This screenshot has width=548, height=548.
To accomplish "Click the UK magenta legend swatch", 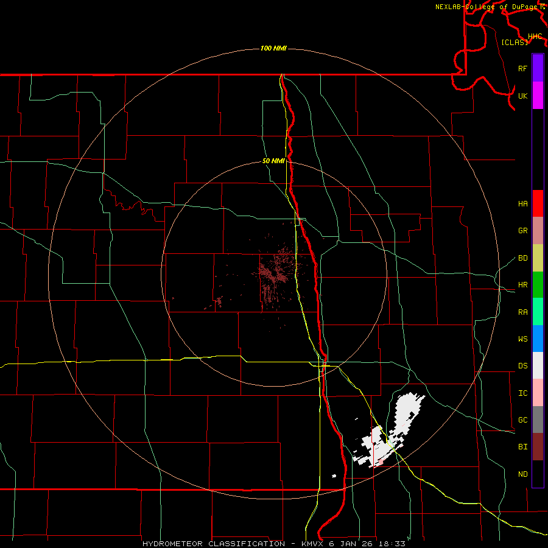I will 538,96.
